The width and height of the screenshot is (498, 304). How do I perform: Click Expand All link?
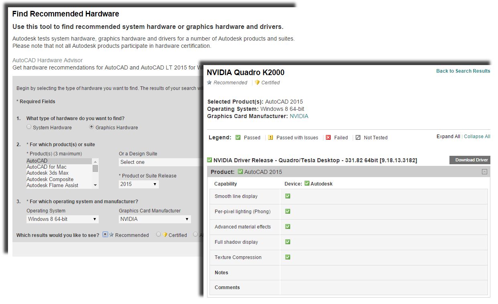(448, 137)
